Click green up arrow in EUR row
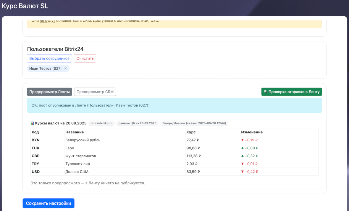Screen dimensions: 349x211 point(243,148)
